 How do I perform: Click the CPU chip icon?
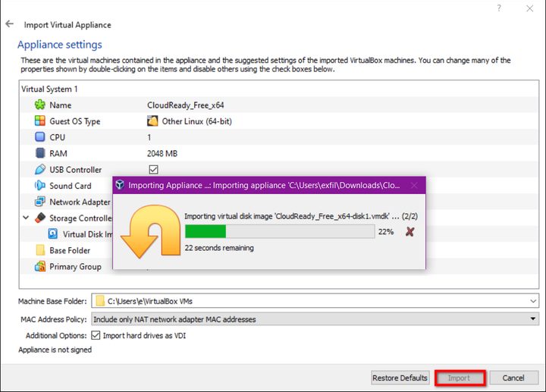pos(40,136)
